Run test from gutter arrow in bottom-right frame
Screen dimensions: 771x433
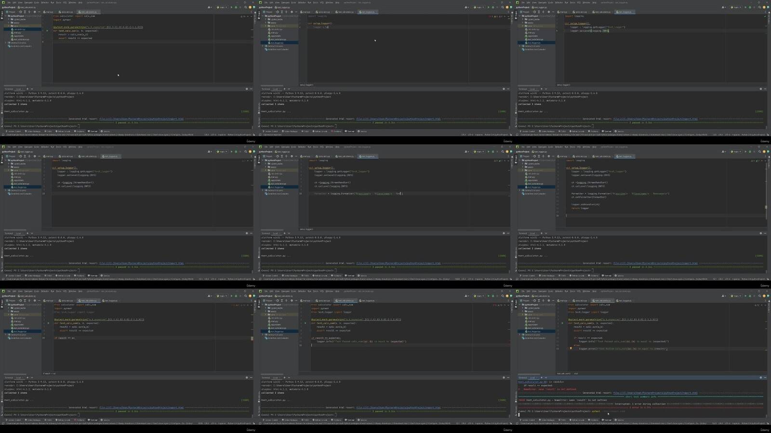pyautogui.click(x=562, y=323)
